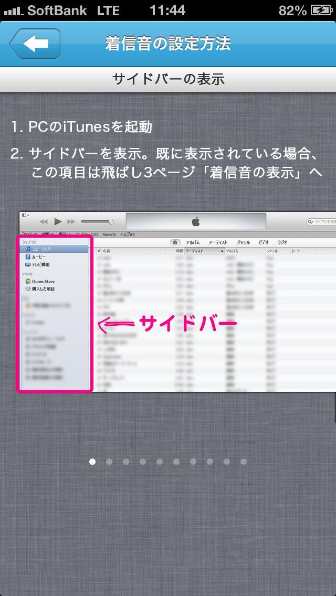
Task: Open 購入した項目 in the sidebar
Action: click(43, 289)
